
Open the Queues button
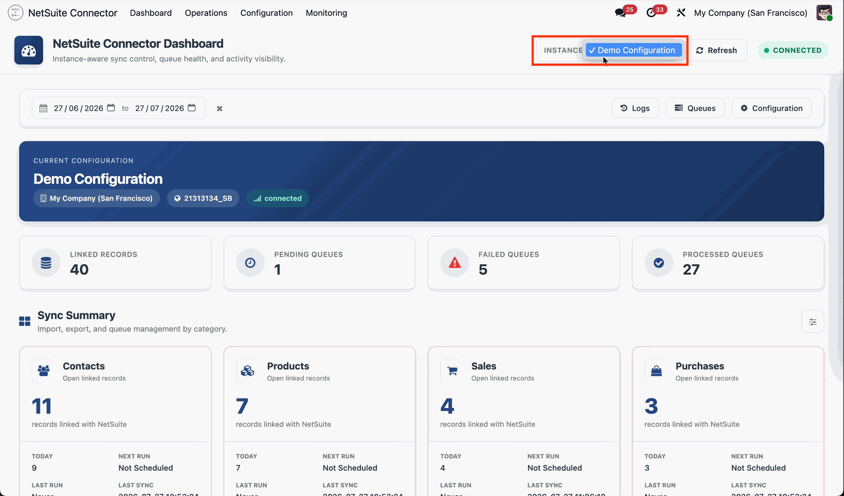click(695, 108)
